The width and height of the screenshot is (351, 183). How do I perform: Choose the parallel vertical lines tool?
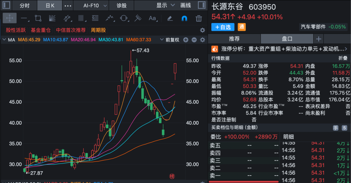(81, 18)
